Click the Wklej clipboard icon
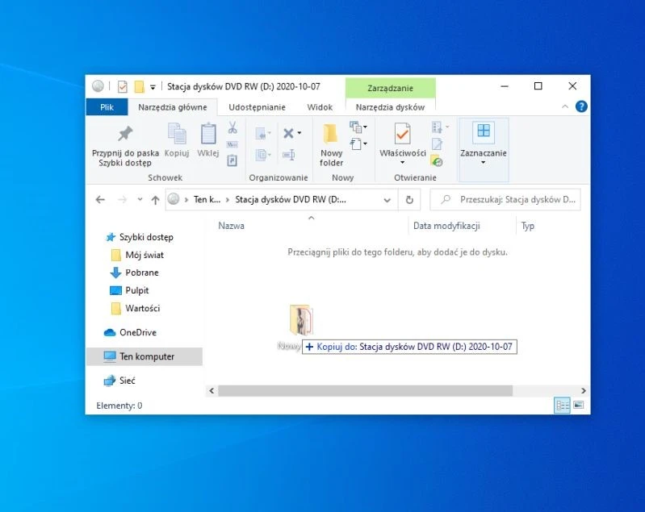The width and height of the screenshot is (645, 512). click(x=208, y=134)
